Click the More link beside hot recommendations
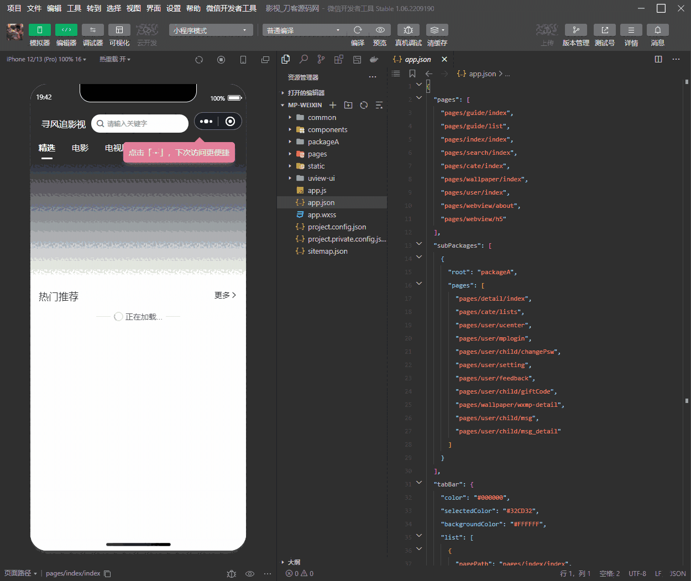691x581 pixels. [225, 295]
